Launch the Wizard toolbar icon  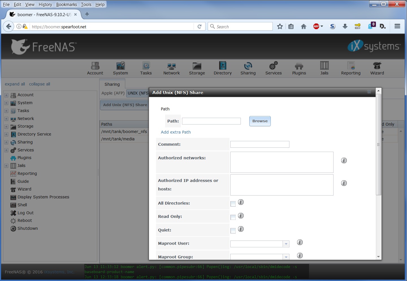coord(377,68)
